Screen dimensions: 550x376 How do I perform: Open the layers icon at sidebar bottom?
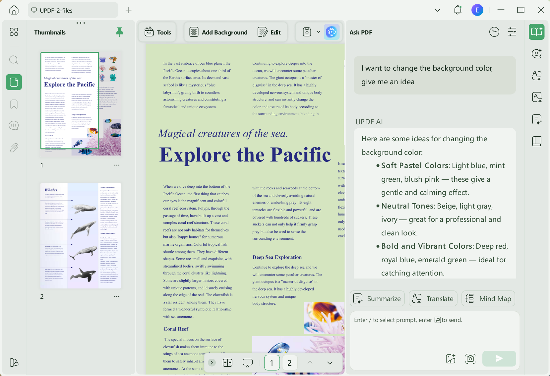coord(14,362)
